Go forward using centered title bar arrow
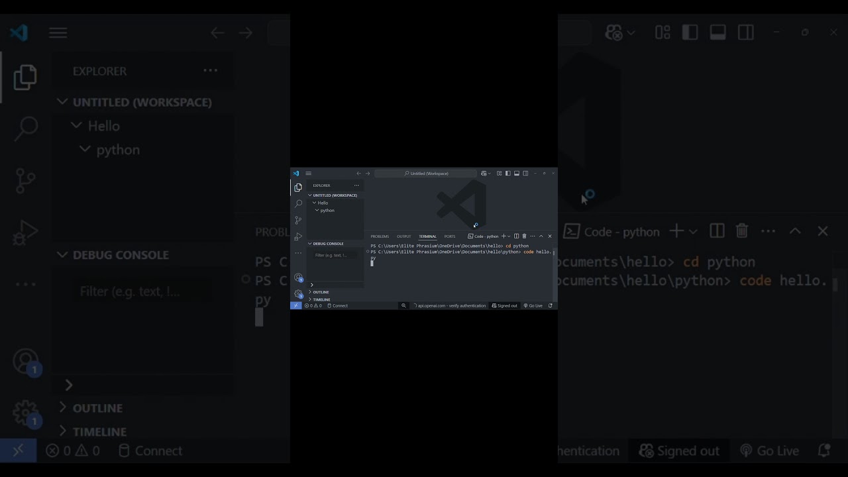The image size is (848, 477). click(x=368, y=174)
